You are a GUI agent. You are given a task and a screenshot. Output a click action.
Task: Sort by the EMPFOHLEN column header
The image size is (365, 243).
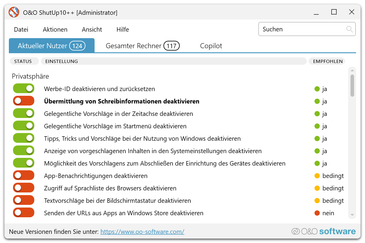click(x=327, y=61)
